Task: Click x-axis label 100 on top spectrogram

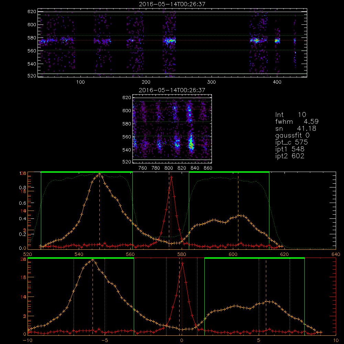Action: (80, 82)
